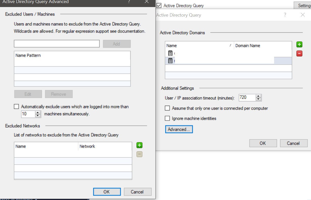Click the timeout field showing 720
311x200 pixels.
(x=247, y=98)
